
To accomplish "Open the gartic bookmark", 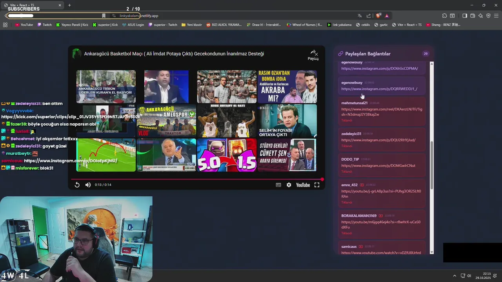I will [381, 25].
